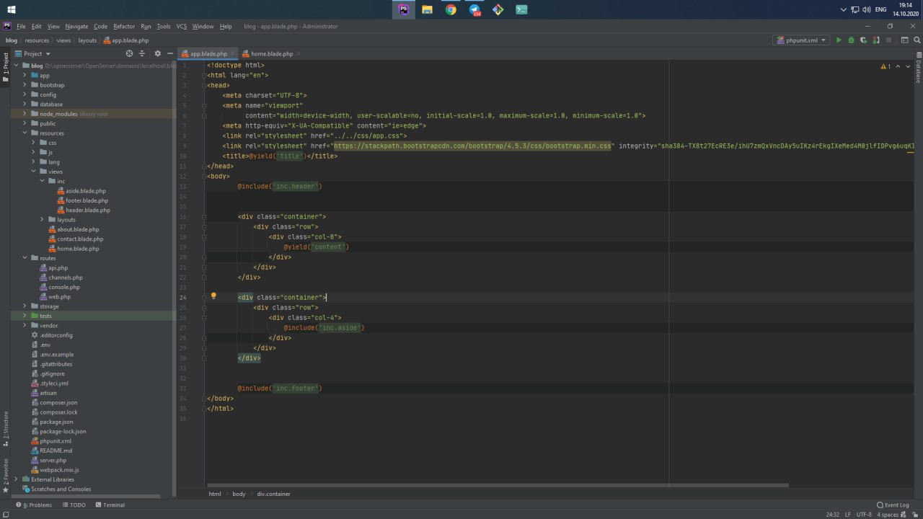Start debugging with the bug icon

(851, 40)
